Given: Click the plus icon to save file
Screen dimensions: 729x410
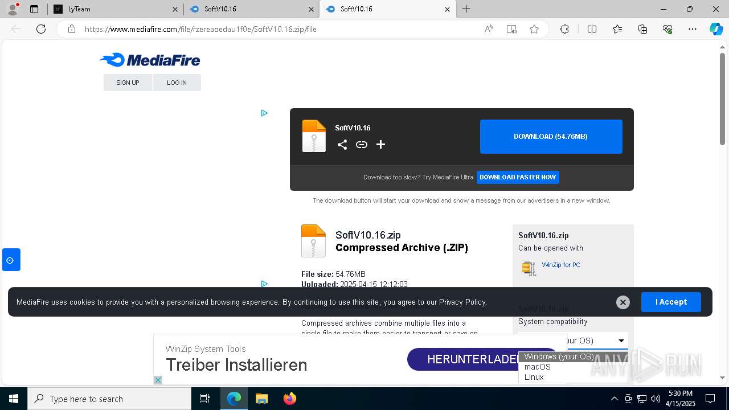Looking at the screenshot, I should click(x=381, y=145).
